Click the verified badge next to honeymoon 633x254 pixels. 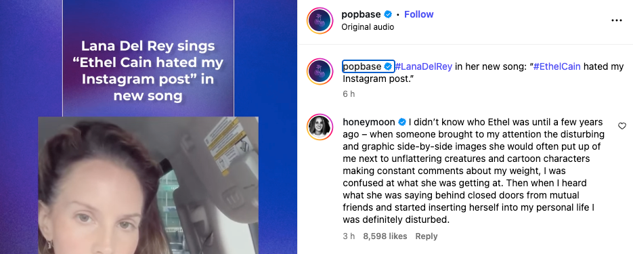[x=402, y=122]
